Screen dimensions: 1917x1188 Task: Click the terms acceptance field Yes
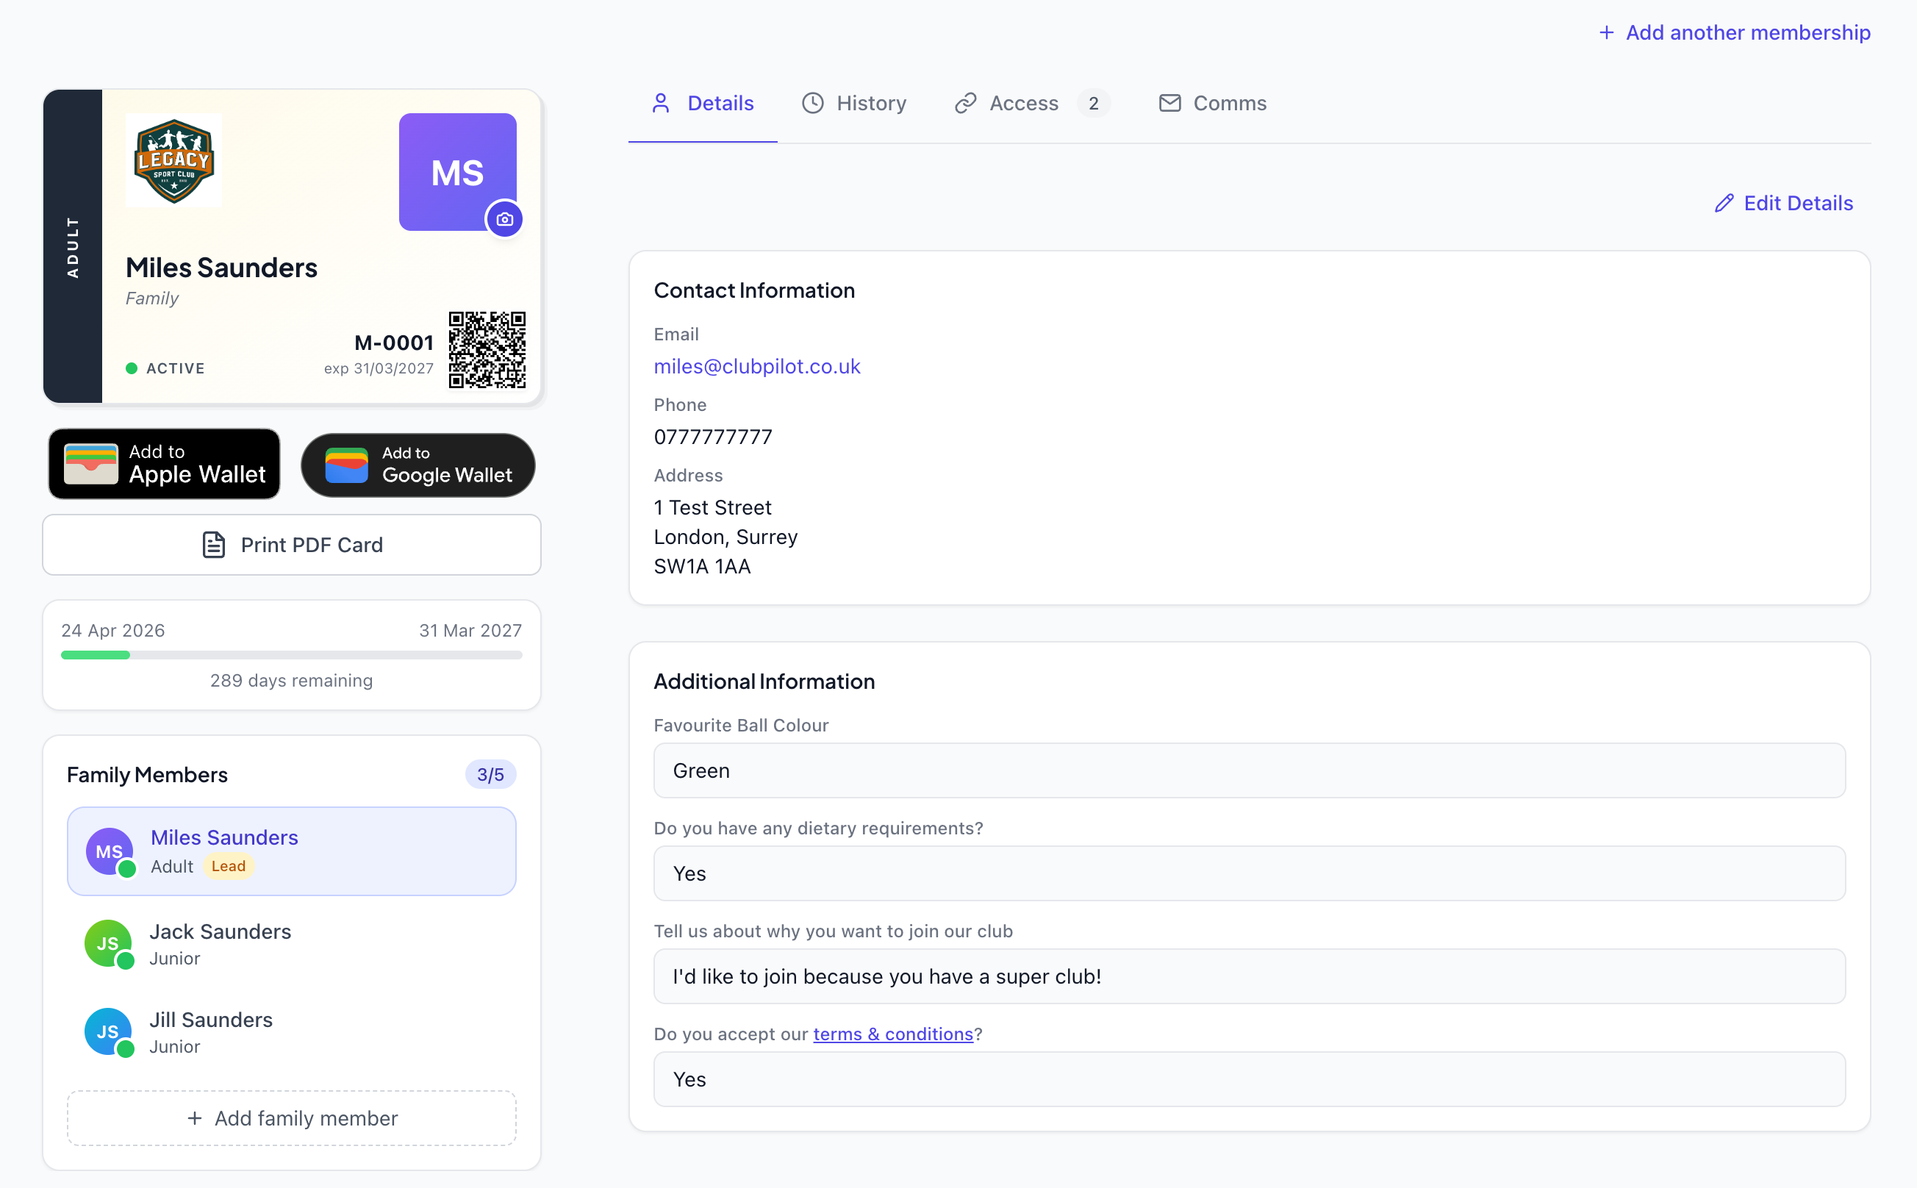pyautogui.click(x=1249, y=1080)
